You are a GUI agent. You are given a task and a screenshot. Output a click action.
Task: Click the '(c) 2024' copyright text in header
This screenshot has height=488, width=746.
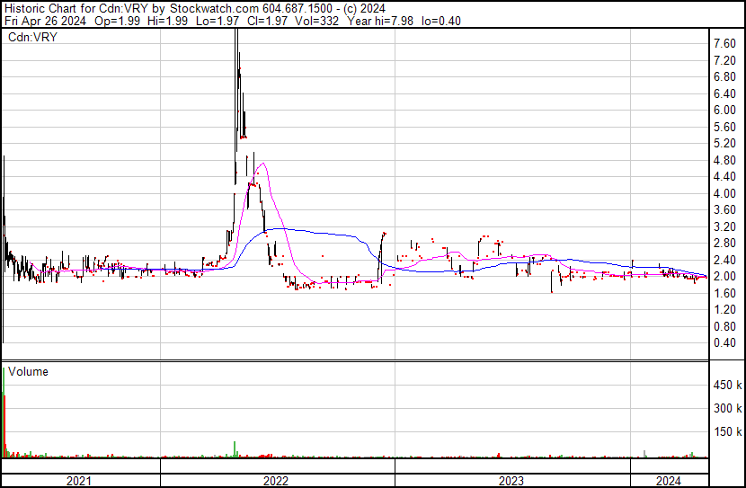coord(364,9)
